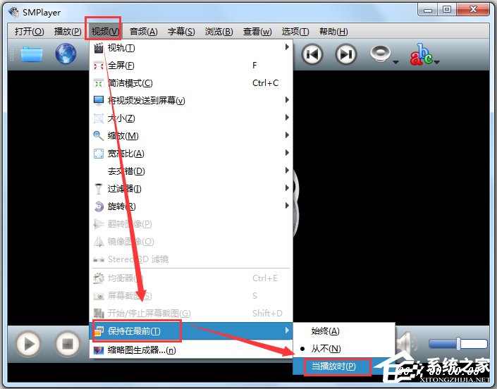The height and width of the screenshot is (389, 497).
Task: Click the abc subtitles toolbar icon
Action: [x=422, y=54]
